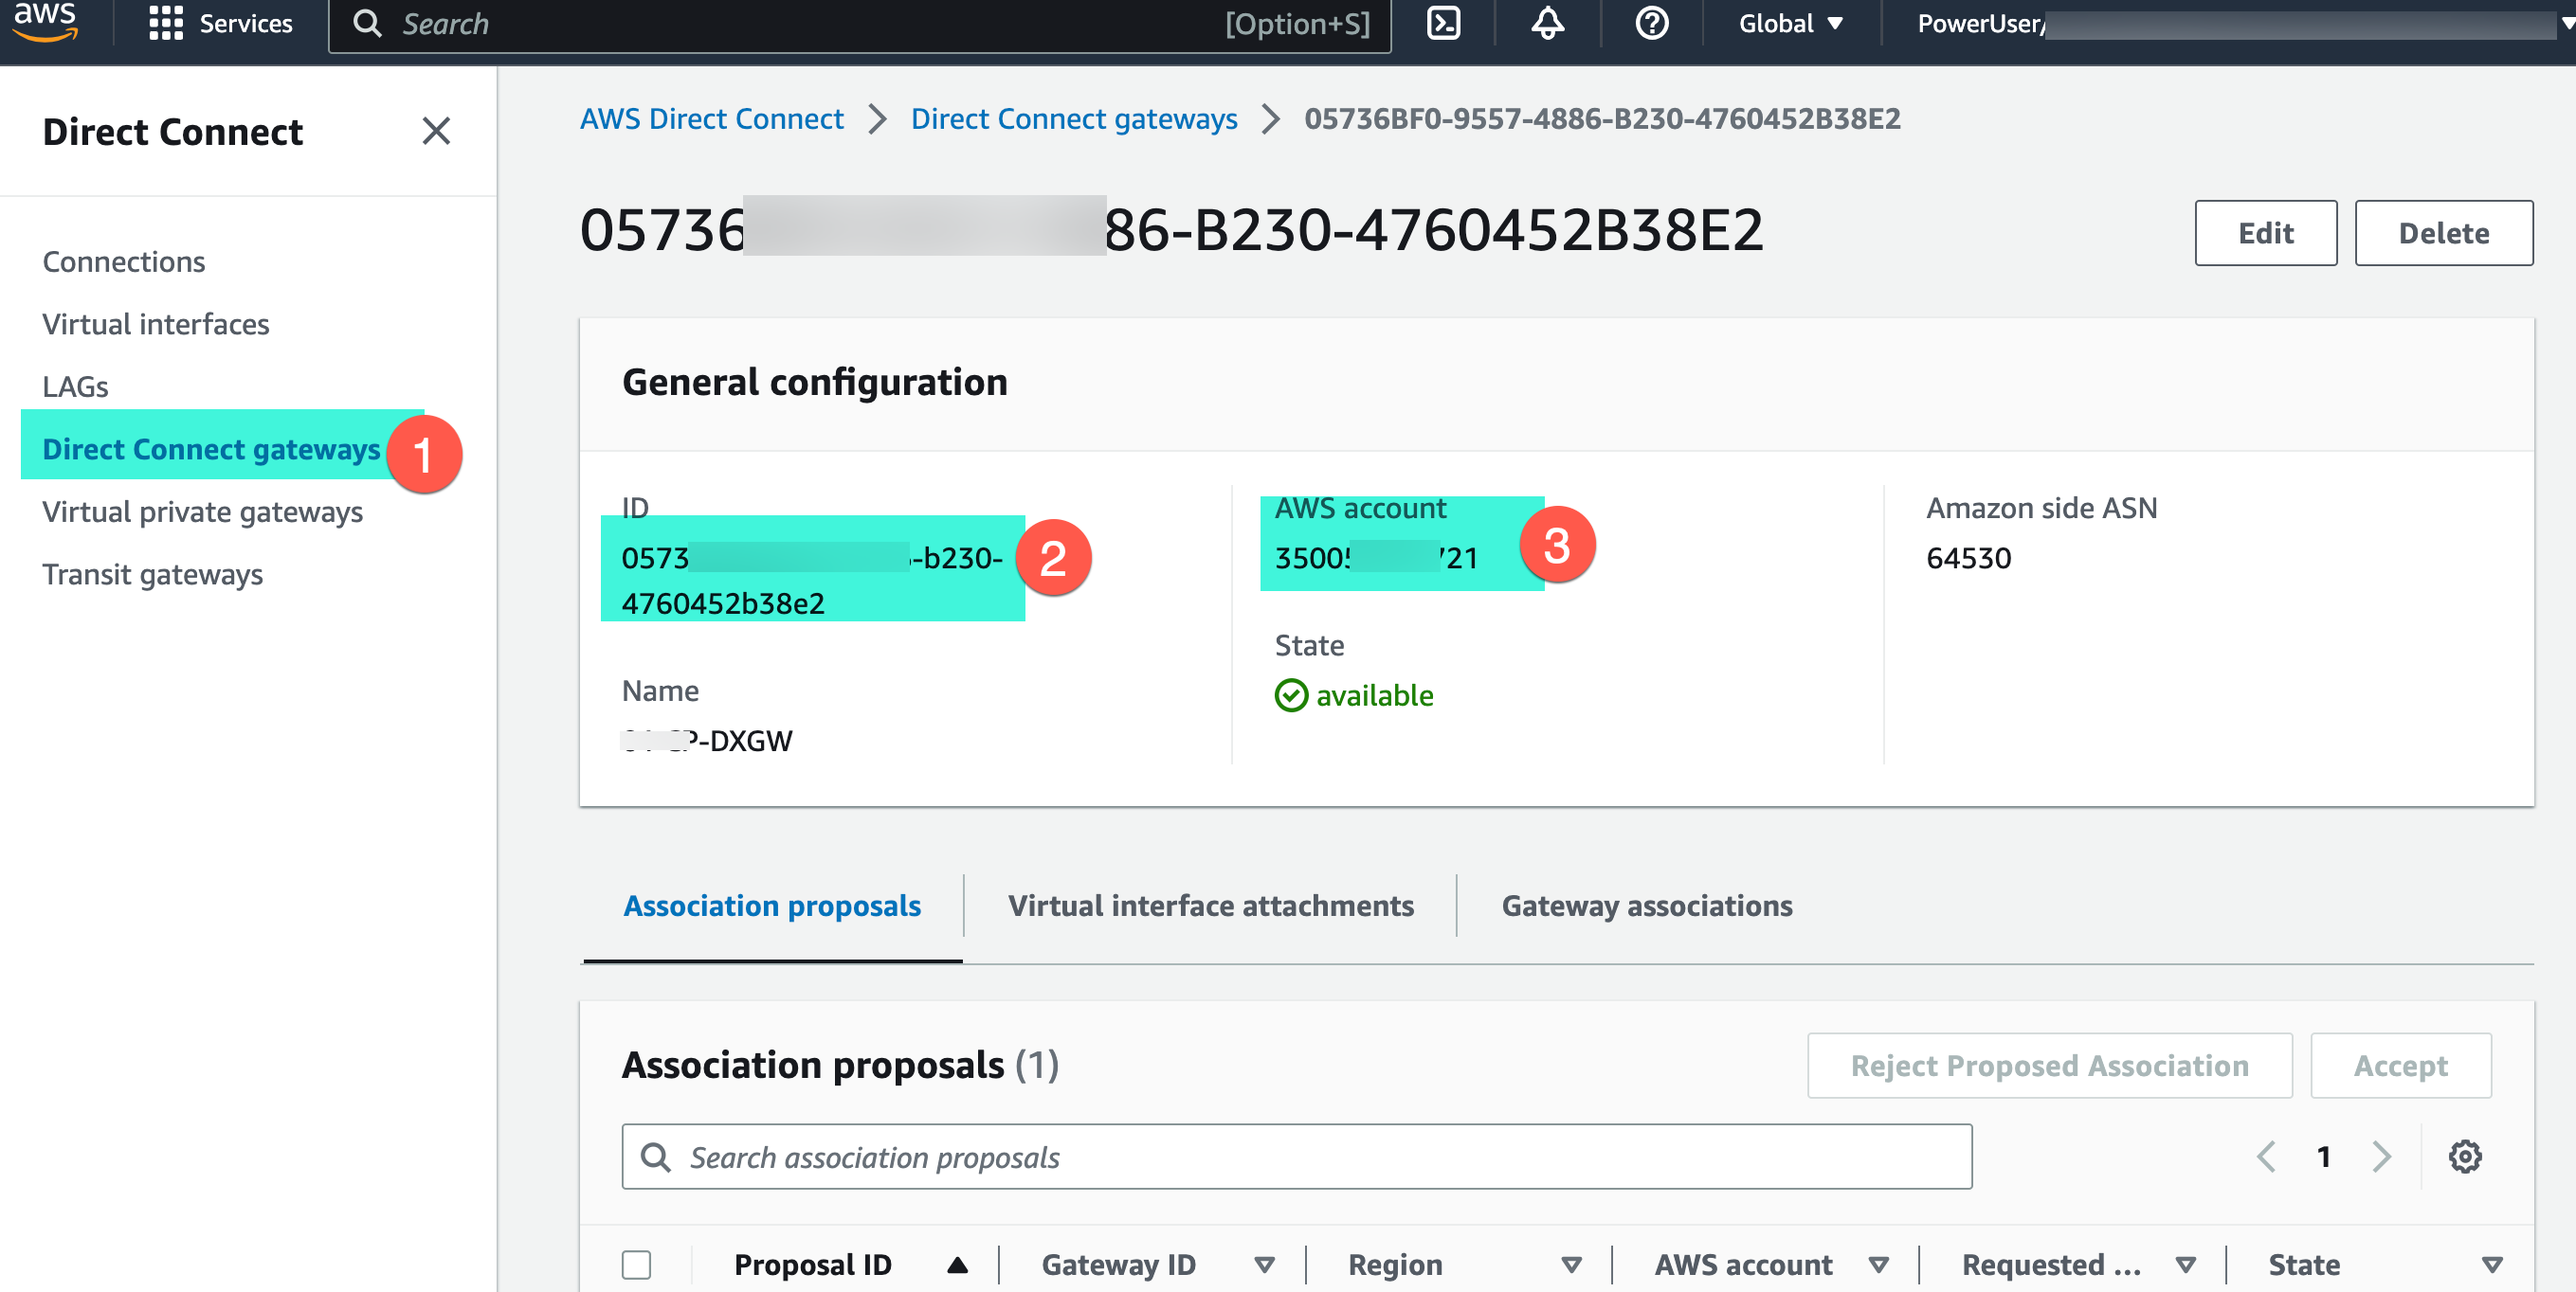Image resolution: width=2576 pixels, height=1292 pixels.
Task: Open the Services grid menu
Action: pos(220,23)
